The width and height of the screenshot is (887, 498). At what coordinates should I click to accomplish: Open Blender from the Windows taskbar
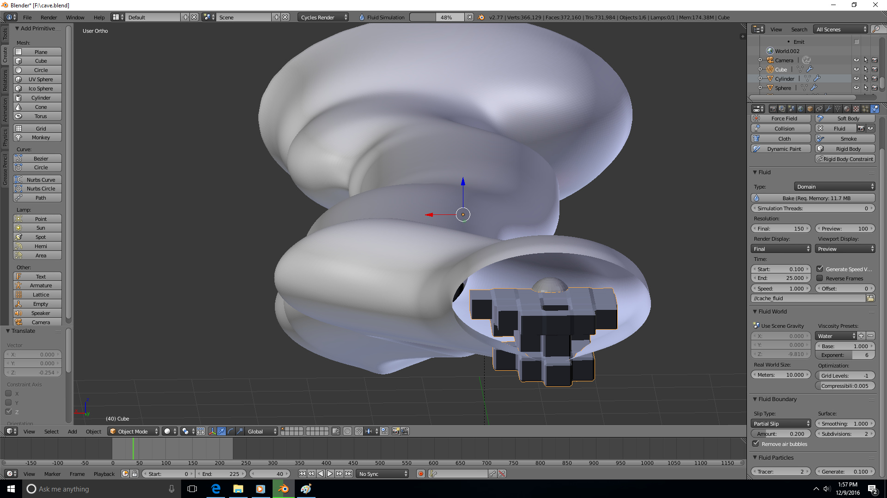283,489
